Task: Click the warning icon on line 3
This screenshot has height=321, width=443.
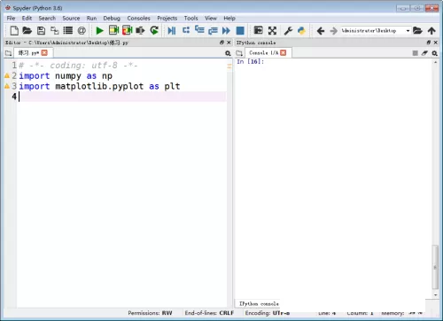Action: (x=7, y=86)
